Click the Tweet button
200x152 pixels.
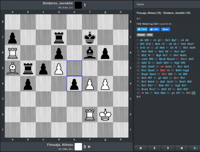click(x=142, y=29)
